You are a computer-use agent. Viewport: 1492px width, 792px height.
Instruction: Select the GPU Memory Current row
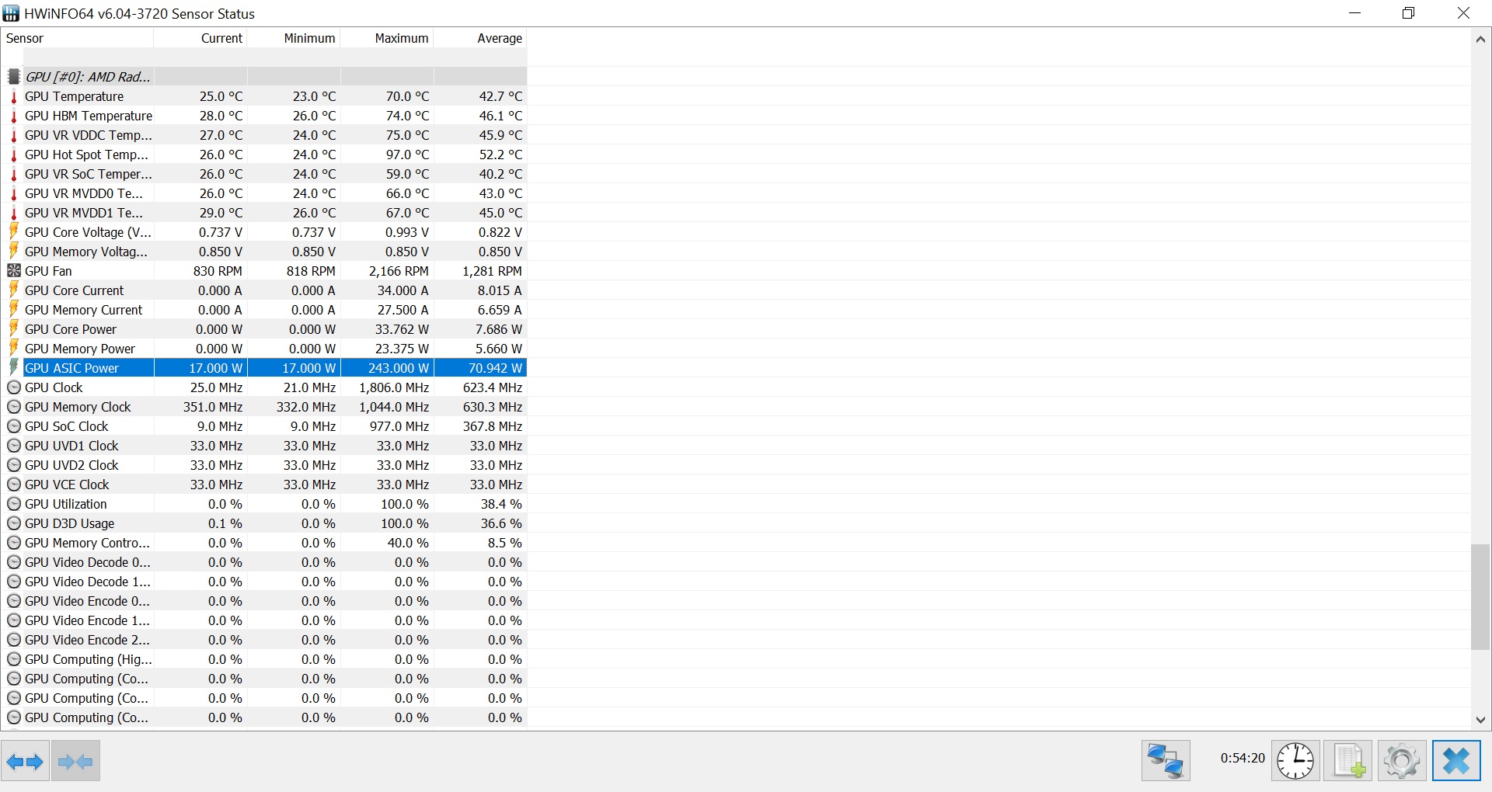(x=264, y=310)
